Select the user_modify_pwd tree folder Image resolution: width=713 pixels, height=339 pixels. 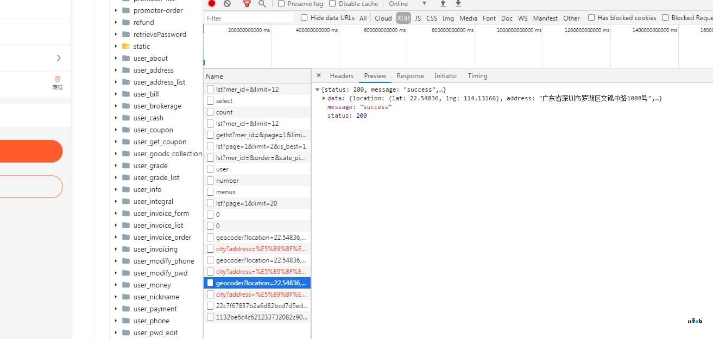tap(161, 273)
